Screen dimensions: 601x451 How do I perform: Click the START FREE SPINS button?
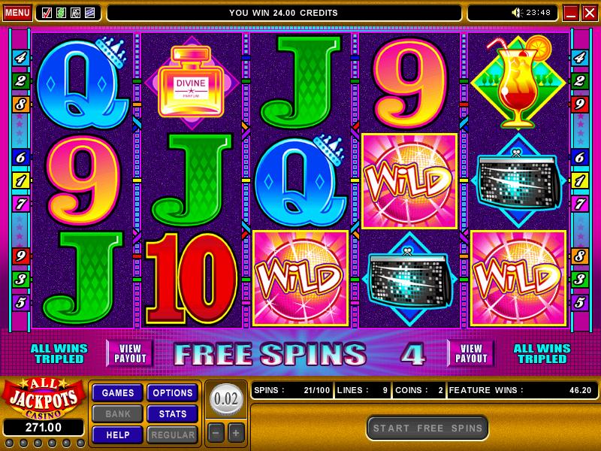(x=427, y=428)
